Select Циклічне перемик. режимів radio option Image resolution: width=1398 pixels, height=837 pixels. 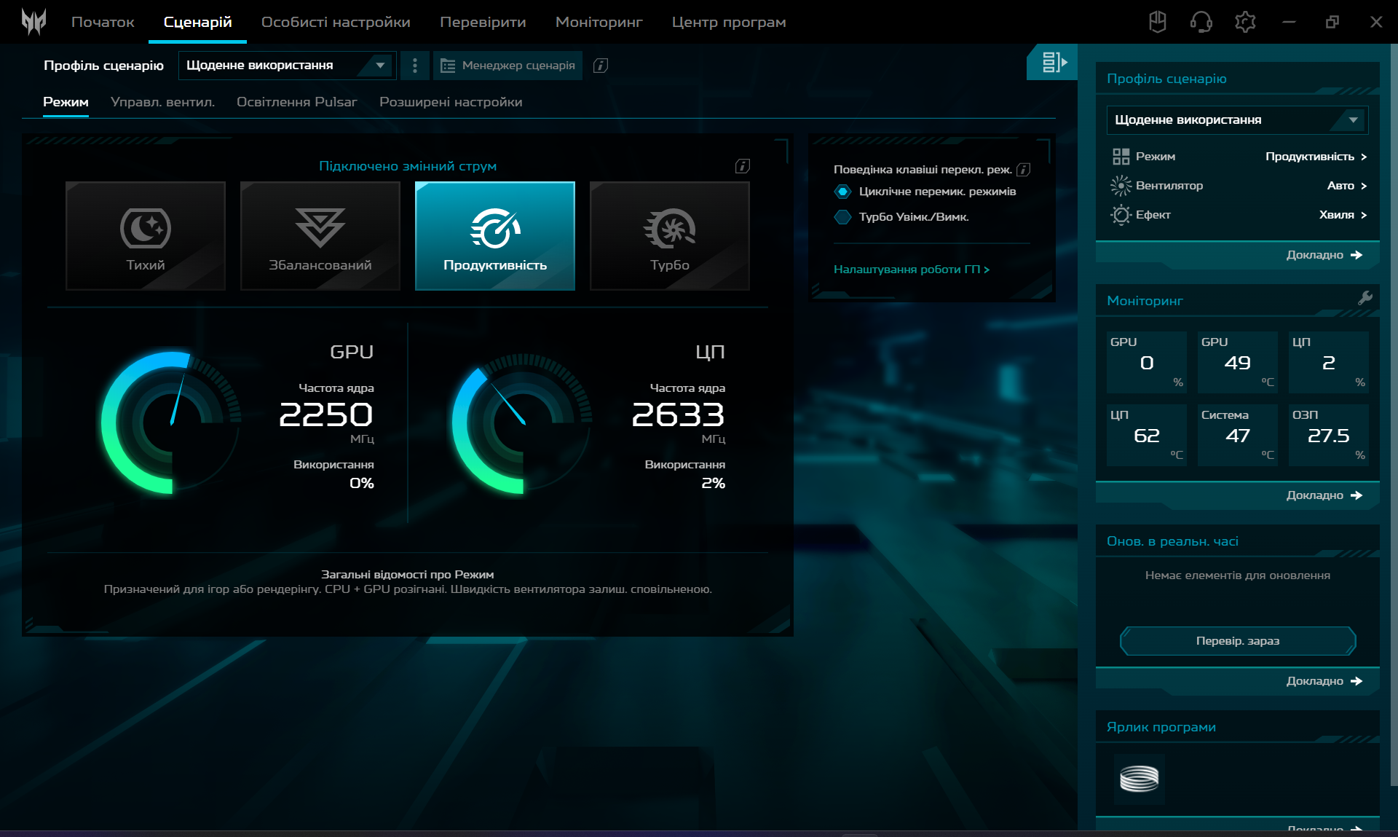point(842,192)
